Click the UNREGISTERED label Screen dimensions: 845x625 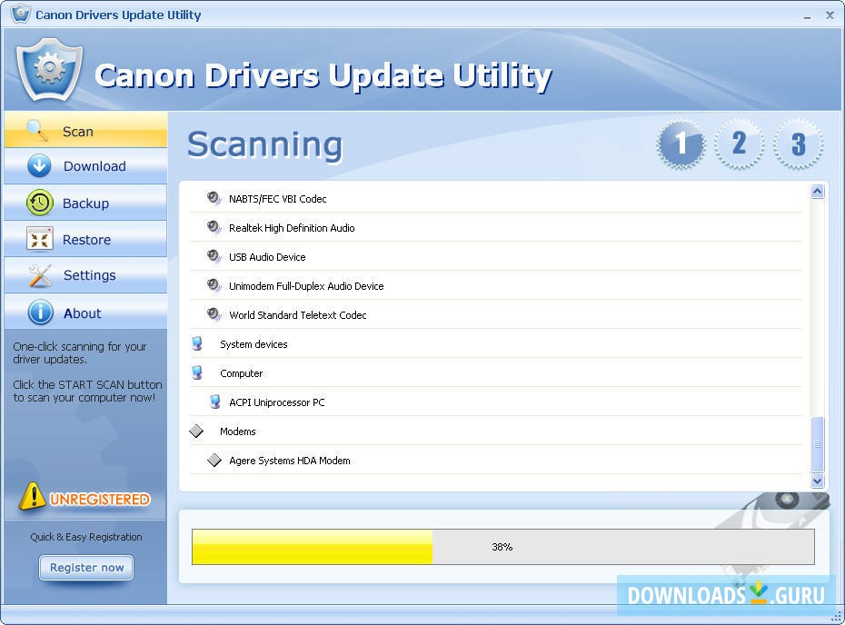100,500
